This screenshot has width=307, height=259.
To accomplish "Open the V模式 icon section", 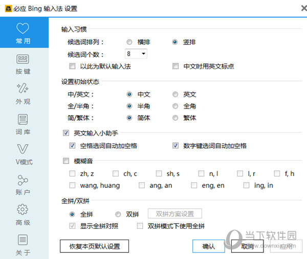I will (x=23, y=155).
